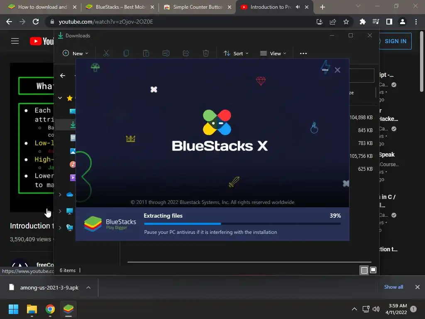Show hidden system tray icons

click(354, 309)
